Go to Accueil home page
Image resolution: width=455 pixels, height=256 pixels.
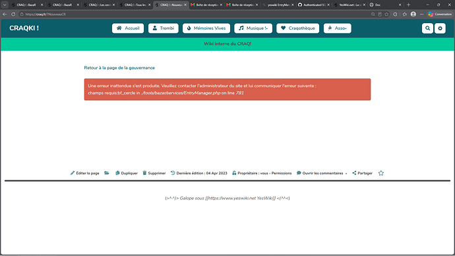pyautogui.click(x=128, y=28)
